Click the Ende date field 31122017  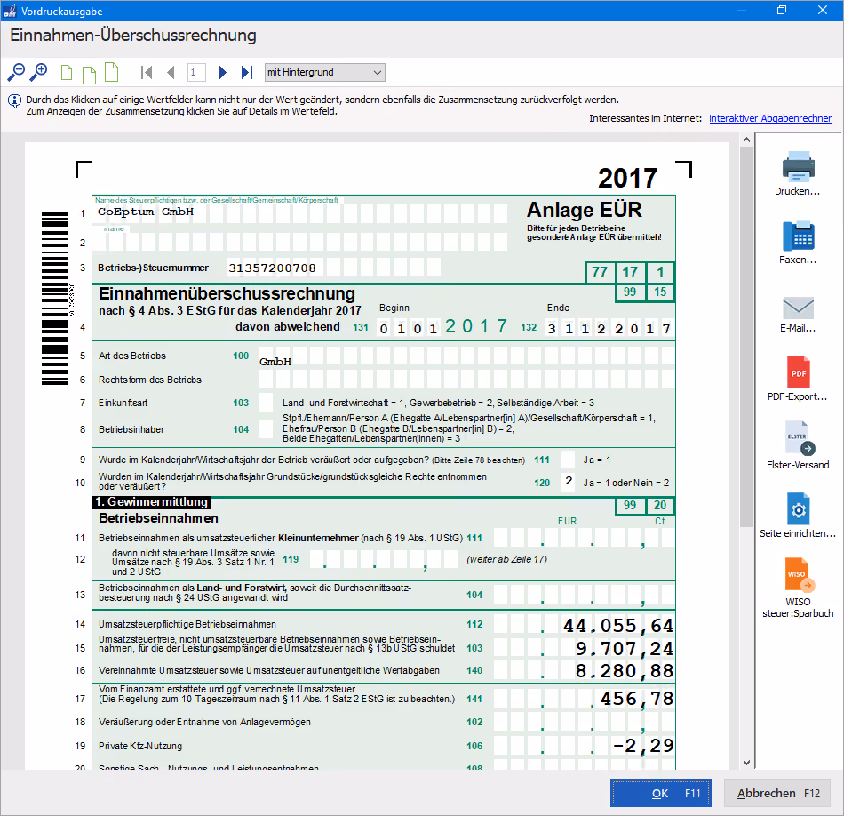point(609,328)
